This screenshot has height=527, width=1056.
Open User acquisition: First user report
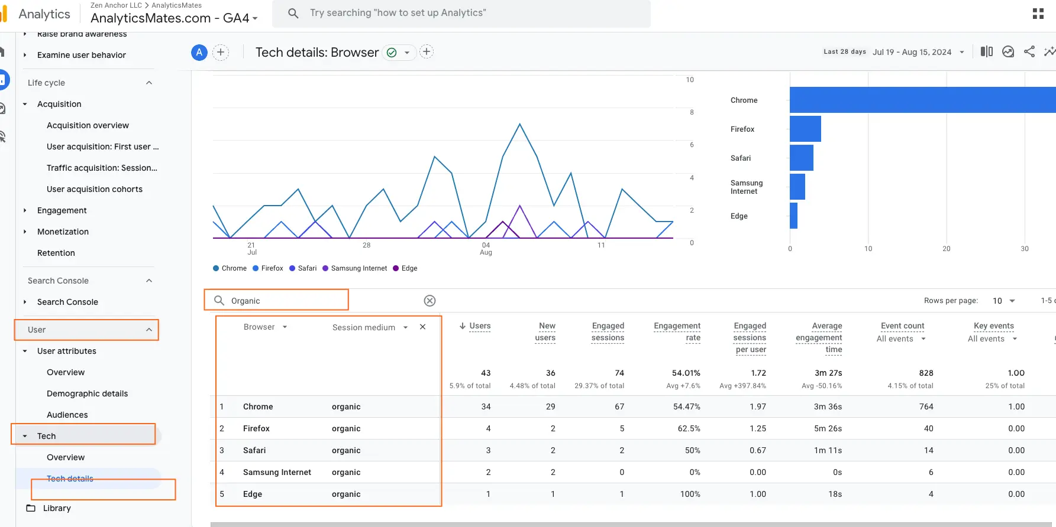[x=103, y=147]
